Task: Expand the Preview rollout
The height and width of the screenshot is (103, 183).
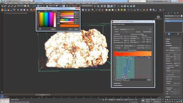Action: 173,43
